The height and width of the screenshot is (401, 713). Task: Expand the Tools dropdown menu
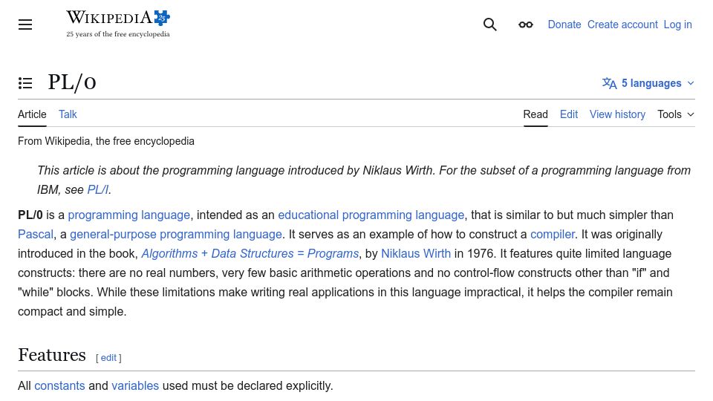[x=676, y=114]
